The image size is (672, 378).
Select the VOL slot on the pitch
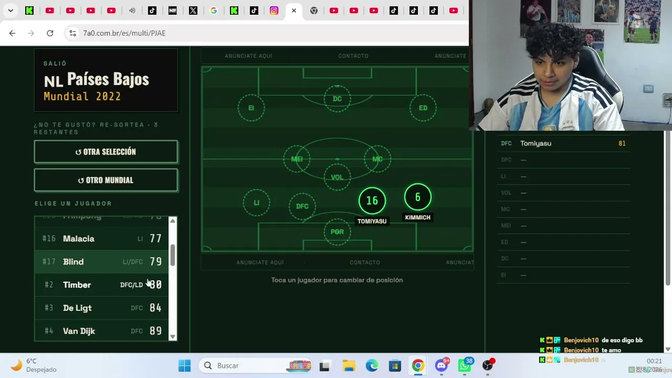click(337, 177)
